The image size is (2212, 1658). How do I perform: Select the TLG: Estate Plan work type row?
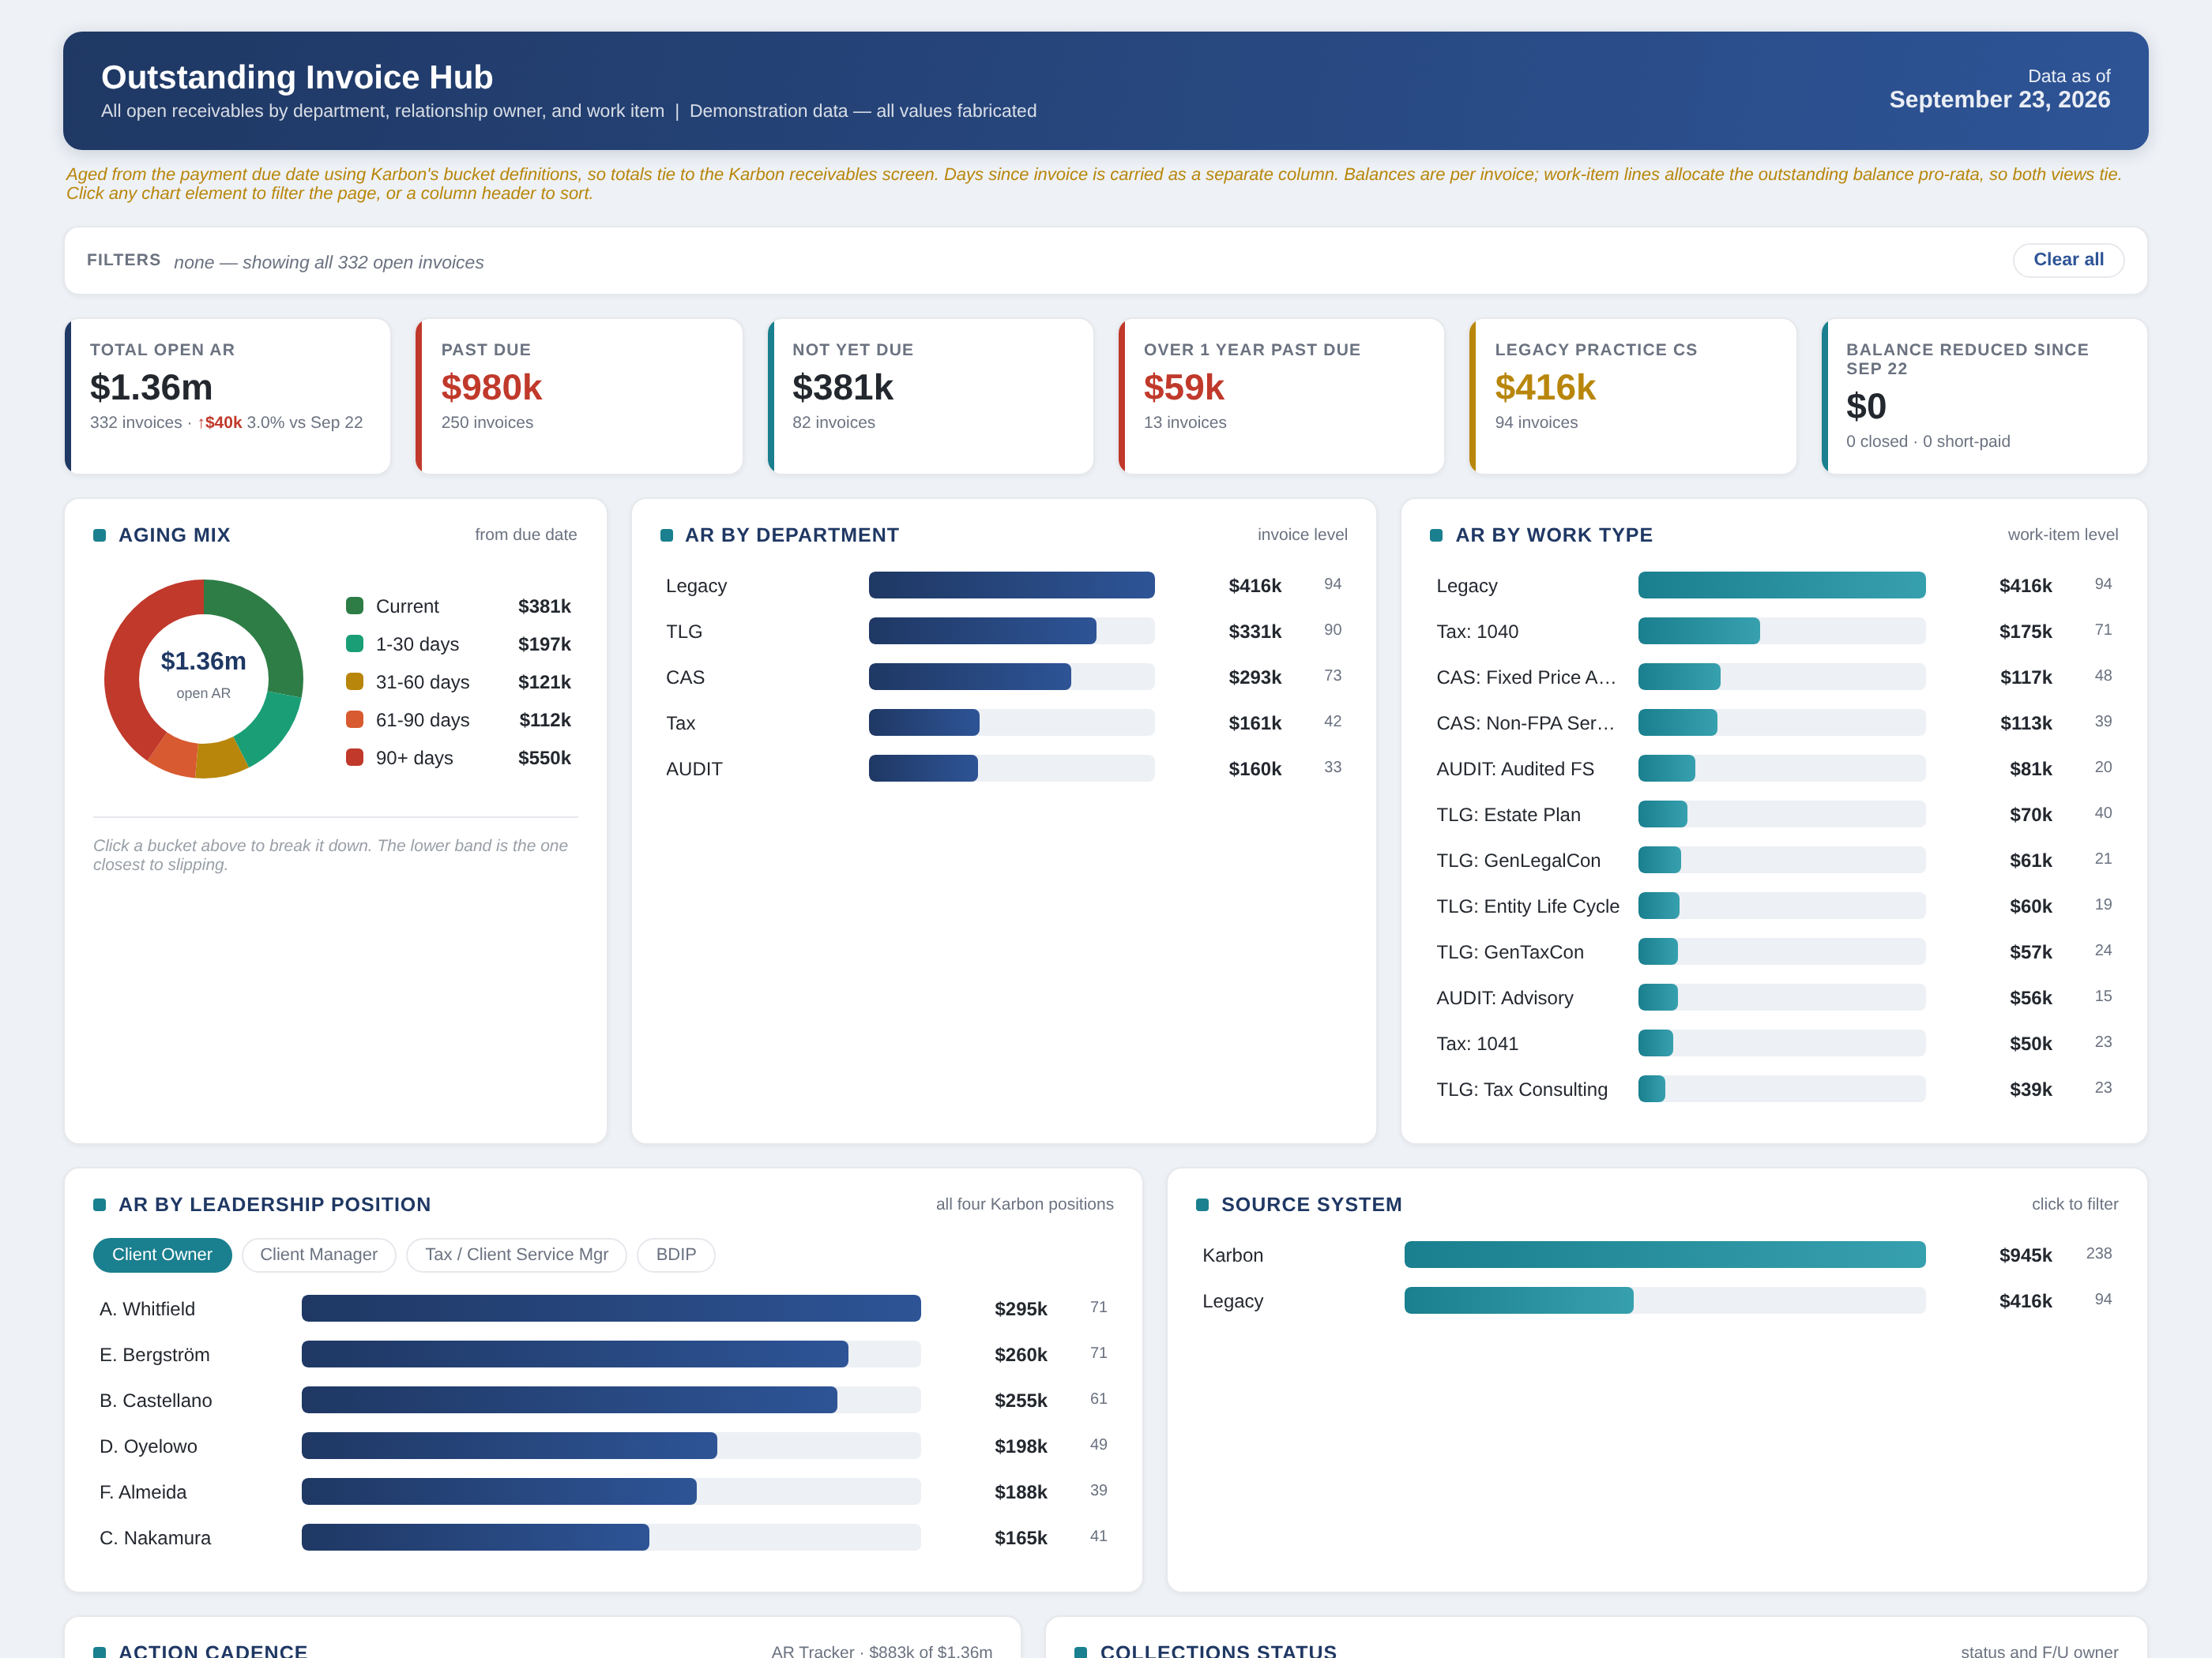[1773, 815]
